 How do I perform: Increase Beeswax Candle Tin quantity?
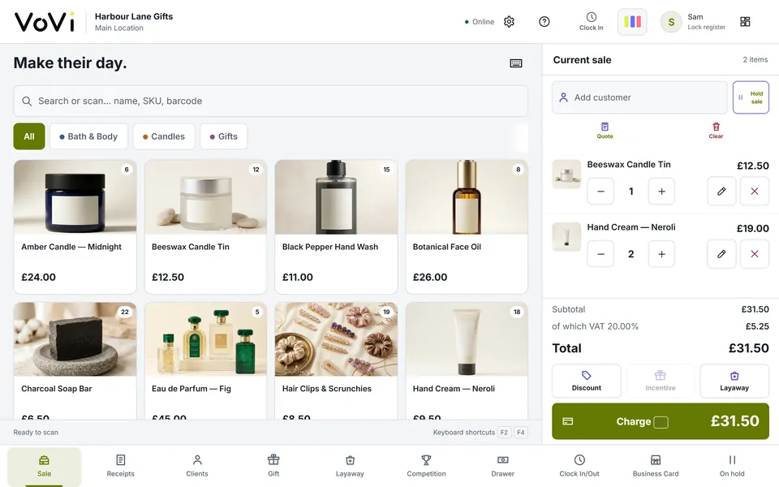661,192
